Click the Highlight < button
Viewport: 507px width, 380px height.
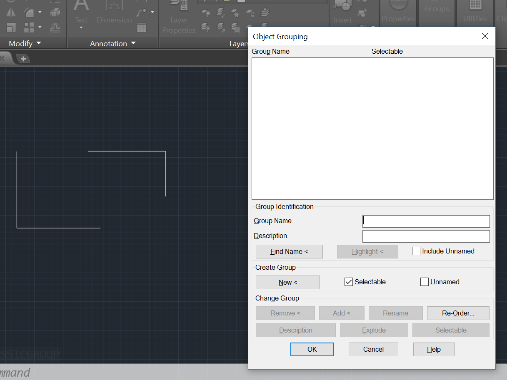(367, 251)
